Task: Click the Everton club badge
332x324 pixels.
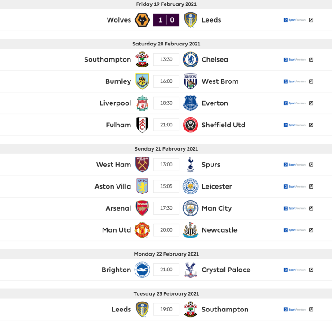Action: 191,103
